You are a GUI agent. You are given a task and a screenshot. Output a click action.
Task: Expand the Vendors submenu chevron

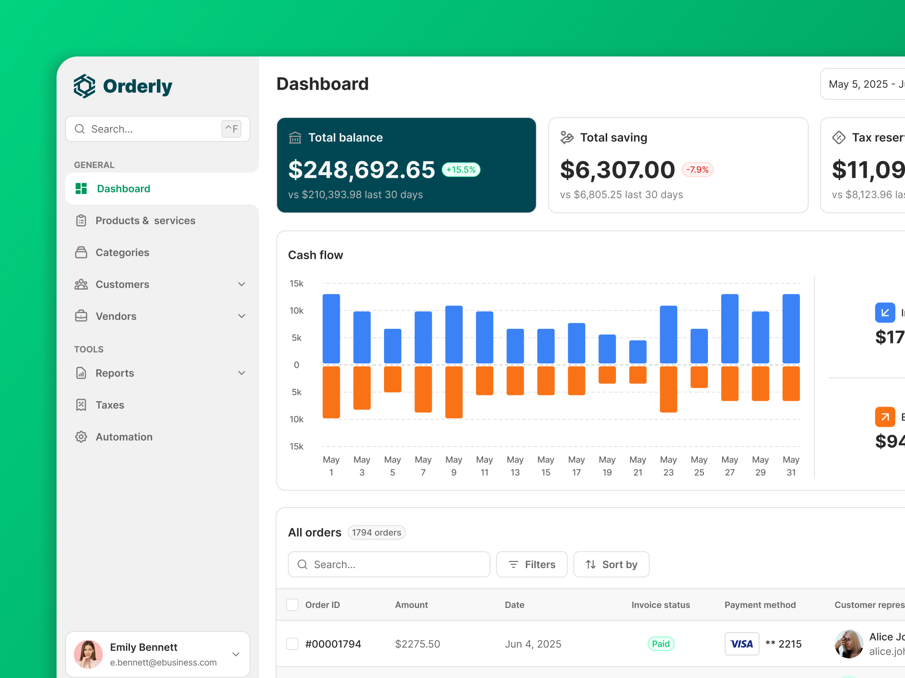click(x=242, y=316)
